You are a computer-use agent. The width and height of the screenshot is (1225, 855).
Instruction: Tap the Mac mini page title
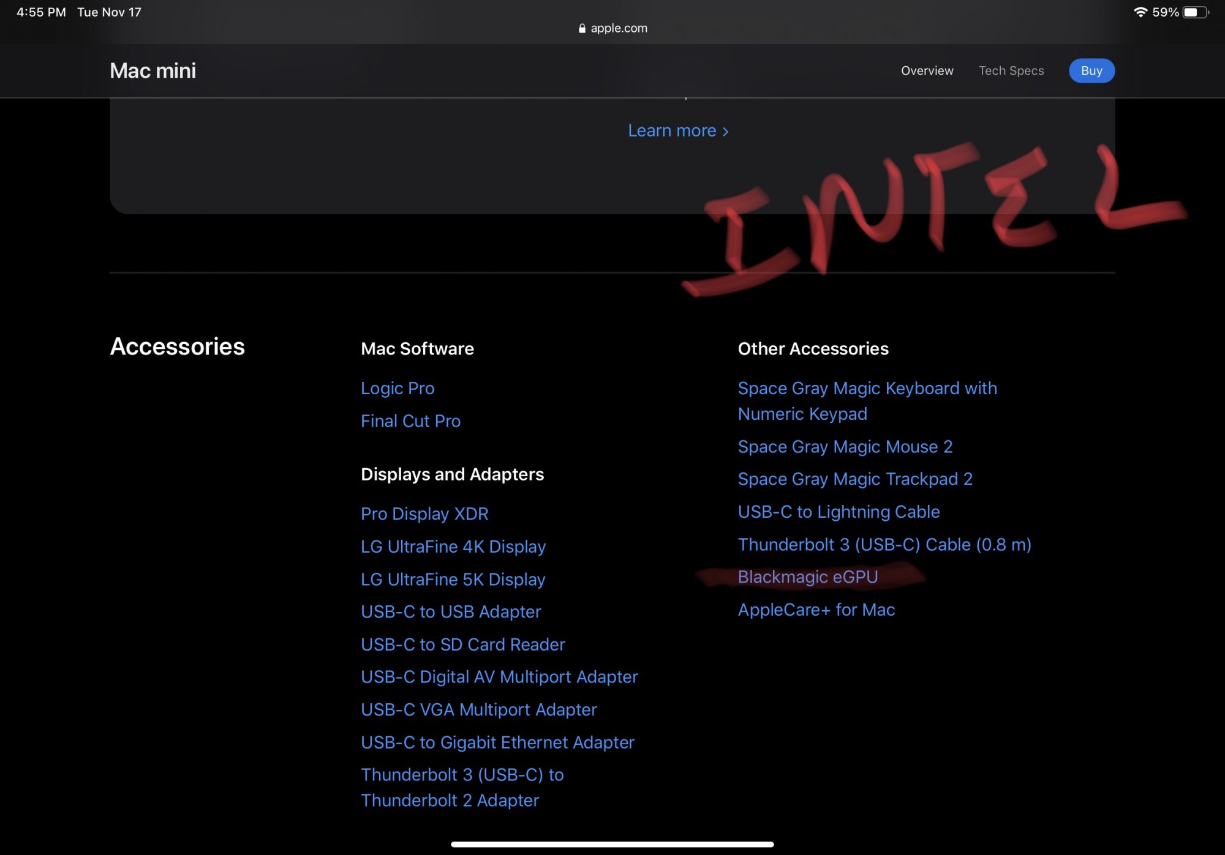coord(153,71)
